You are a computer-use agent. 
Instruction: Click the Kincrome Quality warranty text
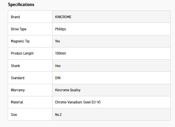coord(68,90)
